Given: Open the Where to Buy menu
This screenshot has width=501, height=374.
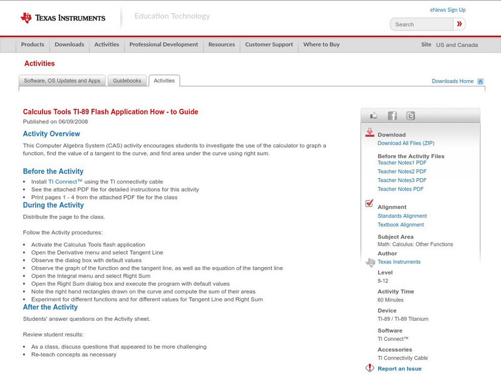Looking at the screenshot, I should point(321,44).
